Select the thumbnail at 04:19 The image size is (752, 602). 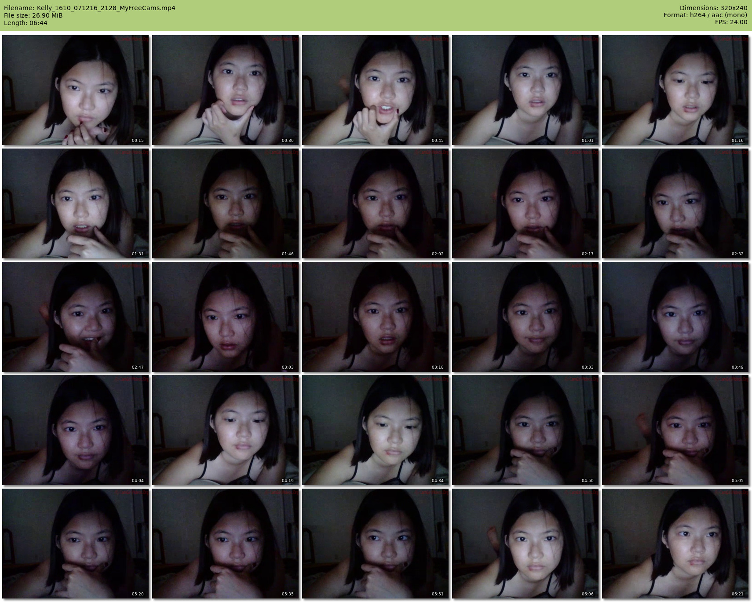point(225,430)
